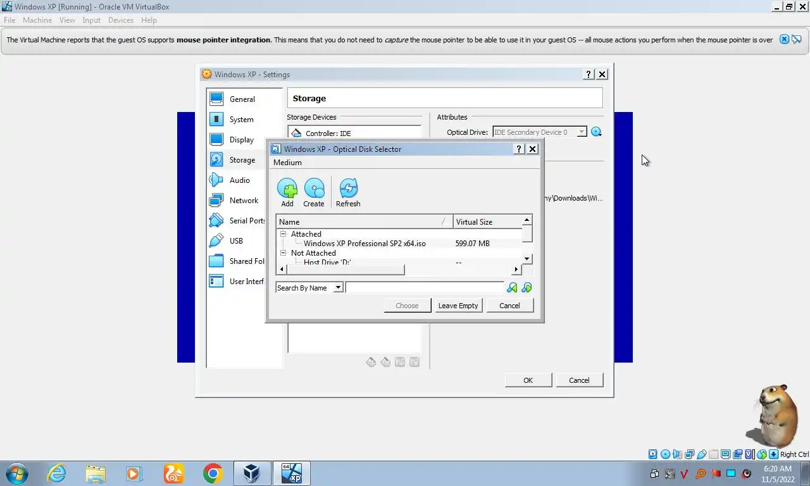Click the media list vertical scrollbar down arrow
810x486 pixels.
527,259
